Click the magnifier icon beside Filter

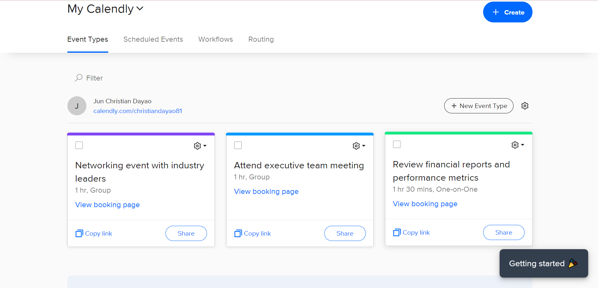pos(79,78)
